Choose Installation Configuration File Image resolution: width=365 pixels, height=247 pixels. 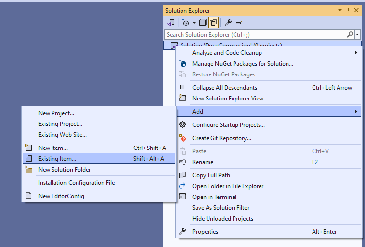[99, 183]
